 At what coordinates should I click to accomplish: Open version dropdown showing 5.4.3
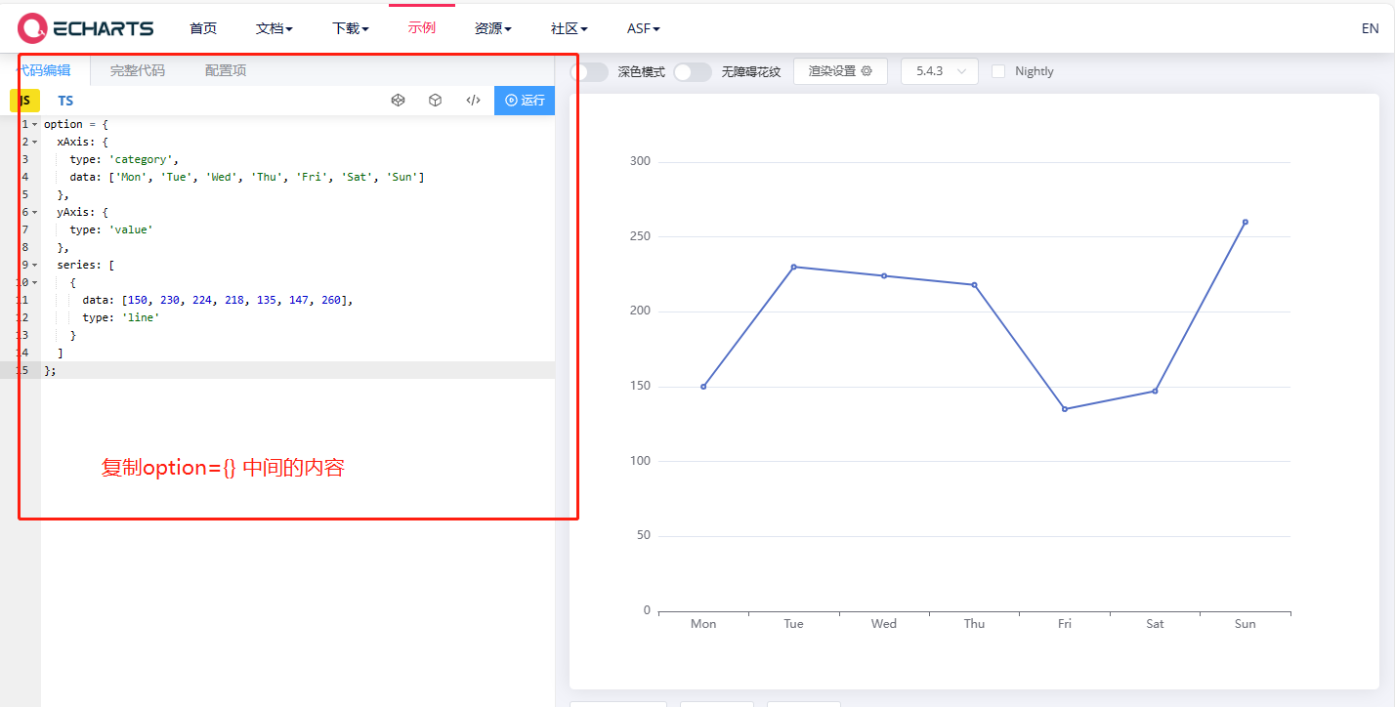pos(940,71)
